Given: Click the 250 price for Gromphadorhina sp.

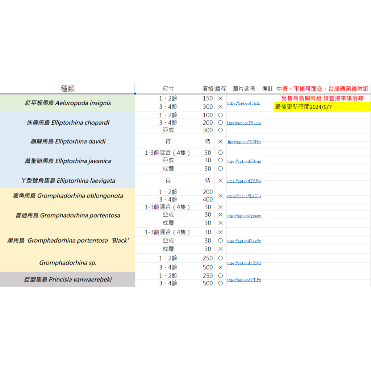Looking at the screenshot, I should point(208,258).
